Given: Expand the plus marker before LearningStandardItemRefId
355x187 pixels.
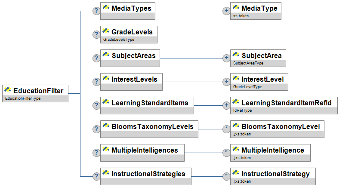Looking at the screenshot, I should [226, 105].
